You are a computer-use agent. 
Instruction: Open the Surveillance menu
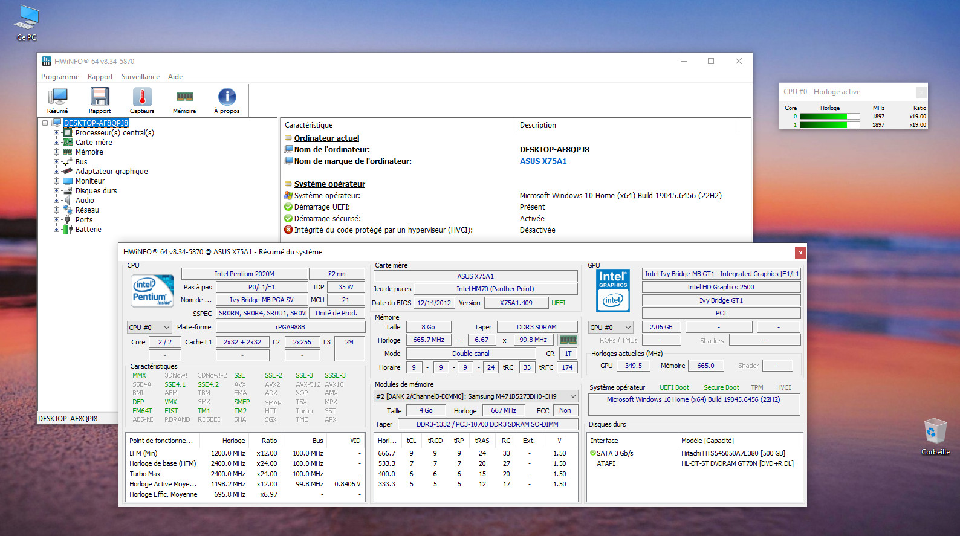click(x=140, y=77)
